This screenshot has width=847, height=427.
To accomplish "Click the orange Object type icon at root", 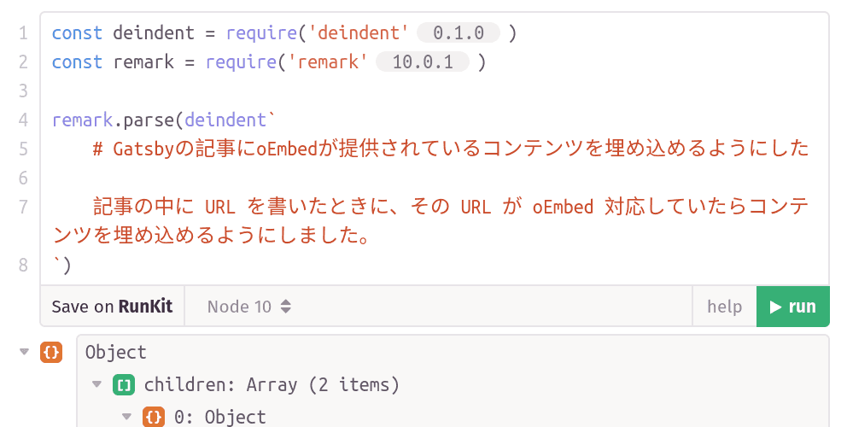I will [x=51, y=352].
